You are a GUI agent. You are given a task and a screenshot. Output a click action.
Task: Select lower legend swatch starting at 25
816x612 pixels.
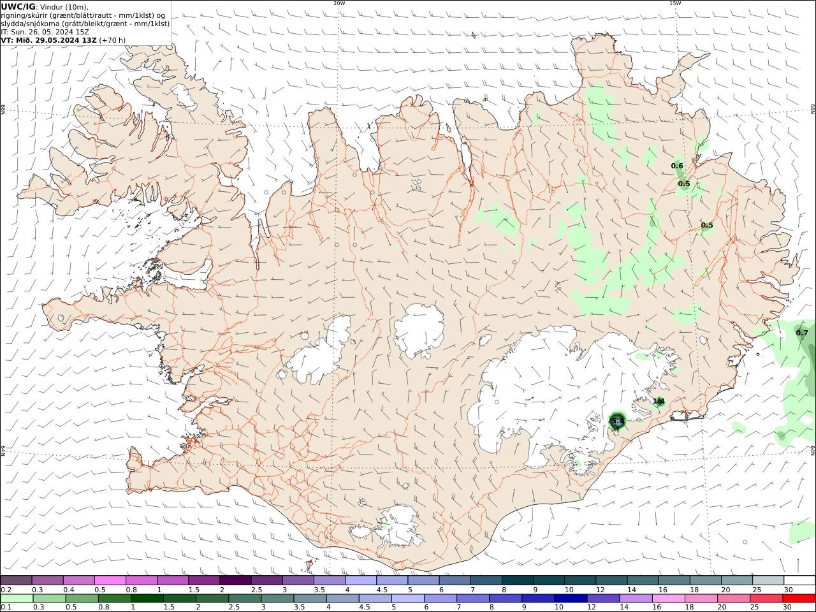coord(766,599)
